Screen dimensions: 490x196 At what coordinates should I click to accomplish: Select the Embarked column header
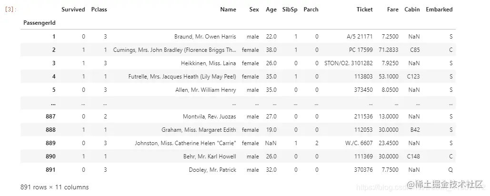[x=439, y=10]
